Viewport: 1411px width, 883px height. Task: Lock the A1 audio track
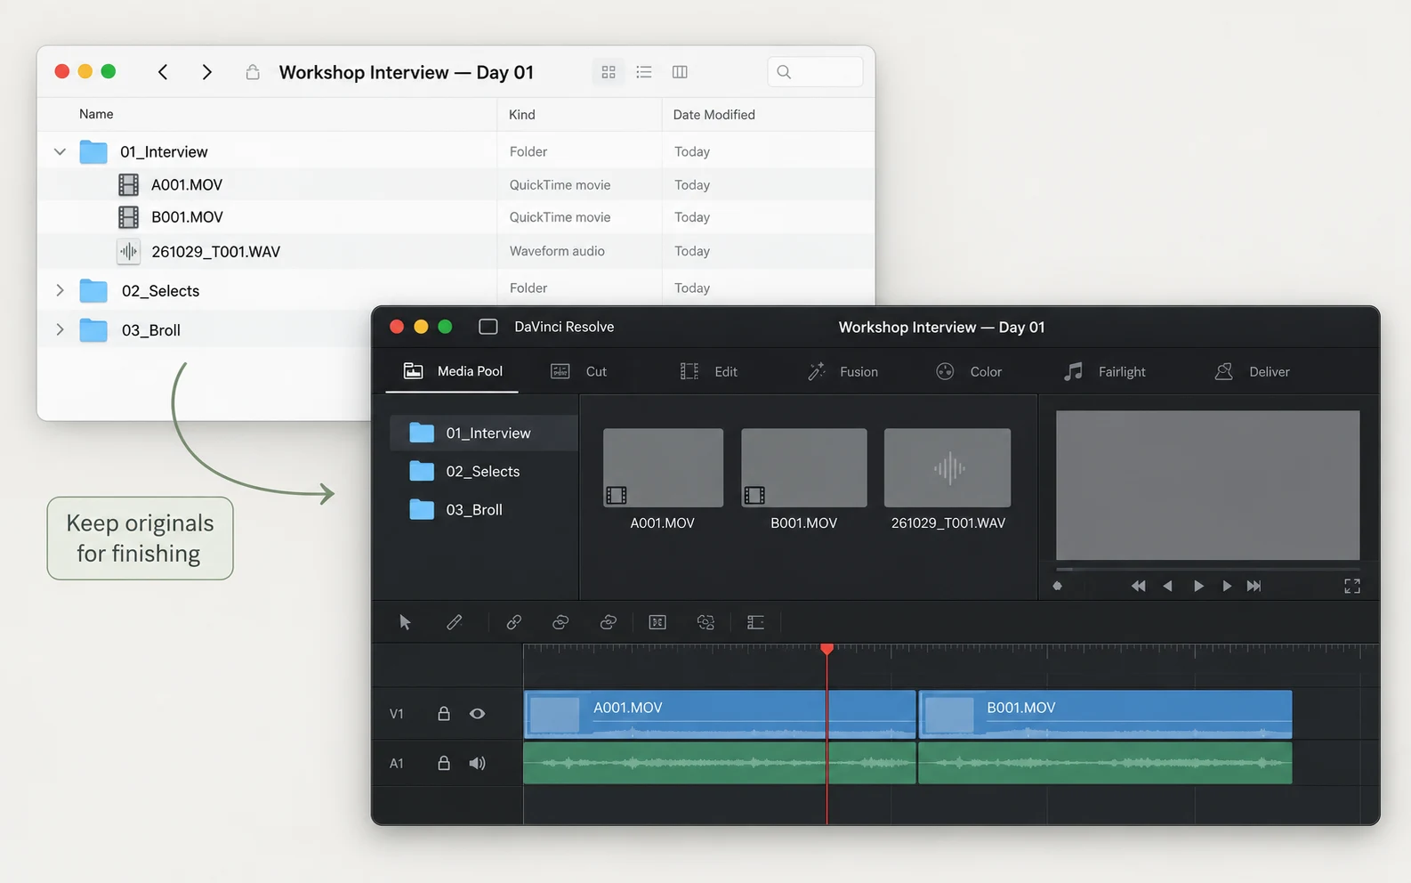pos(443,763)
